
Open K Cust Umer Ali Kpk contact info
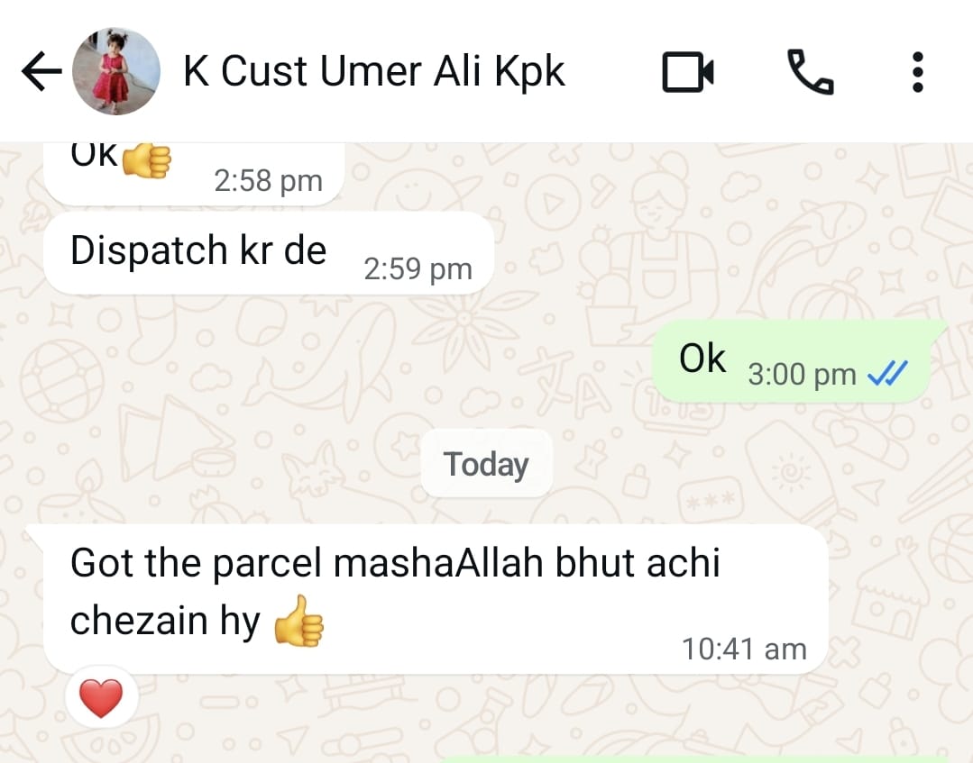point(373,71)
